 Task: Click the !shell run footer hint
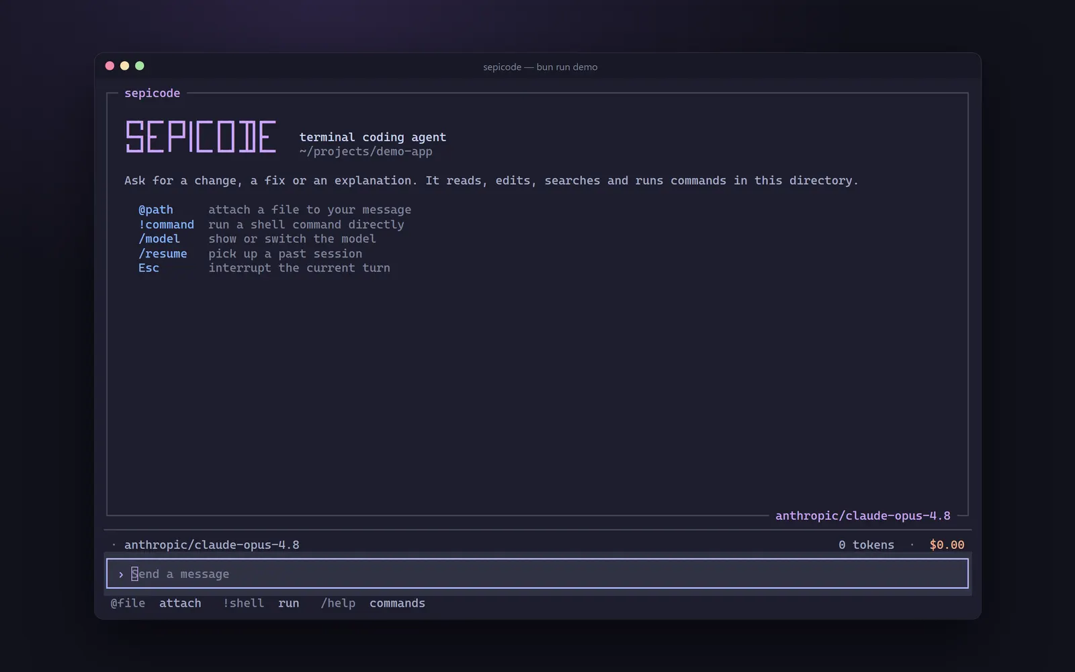click(261, 603)
